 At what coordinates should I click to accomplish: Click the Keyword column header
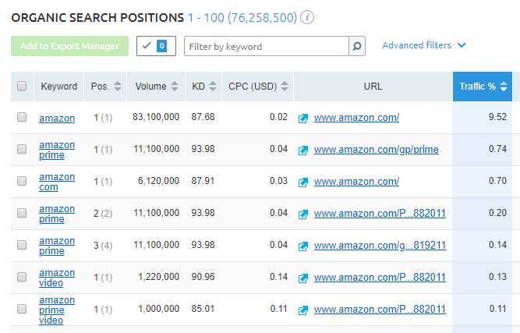[x=58, y=87]
